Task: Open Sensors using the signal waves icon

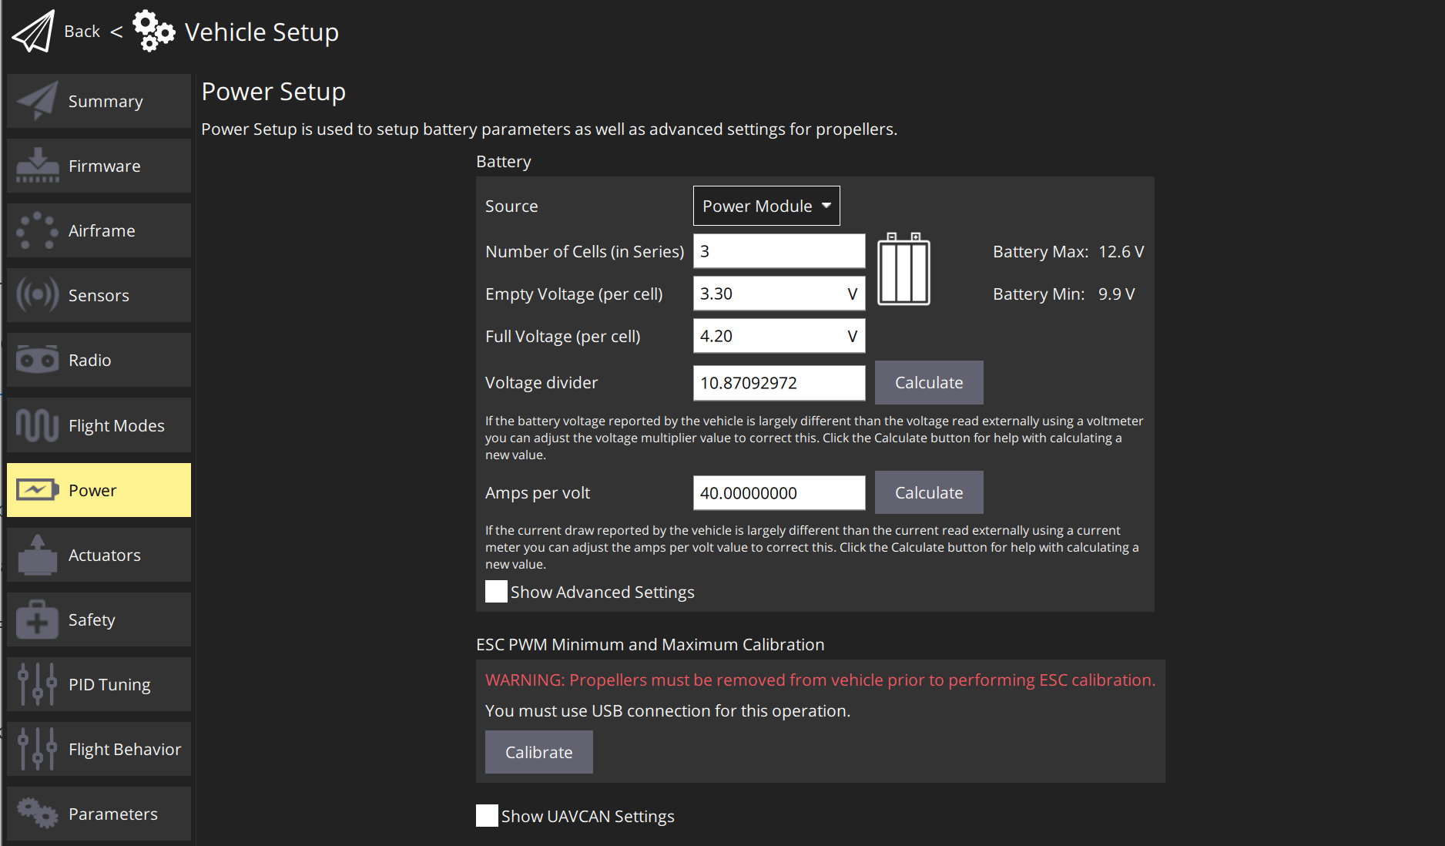Action: 37,295
